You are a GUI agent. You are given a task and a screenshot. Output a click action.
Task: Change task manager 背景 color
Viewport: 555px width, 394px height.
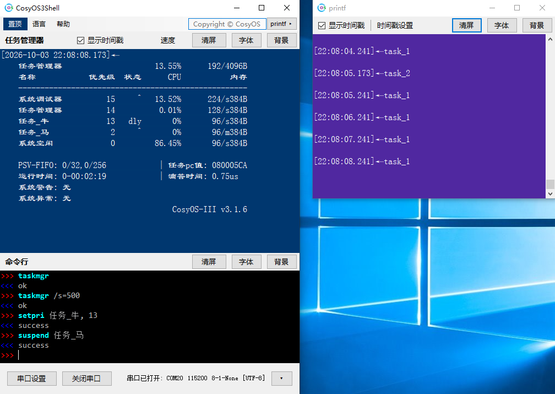coord(281,40)
